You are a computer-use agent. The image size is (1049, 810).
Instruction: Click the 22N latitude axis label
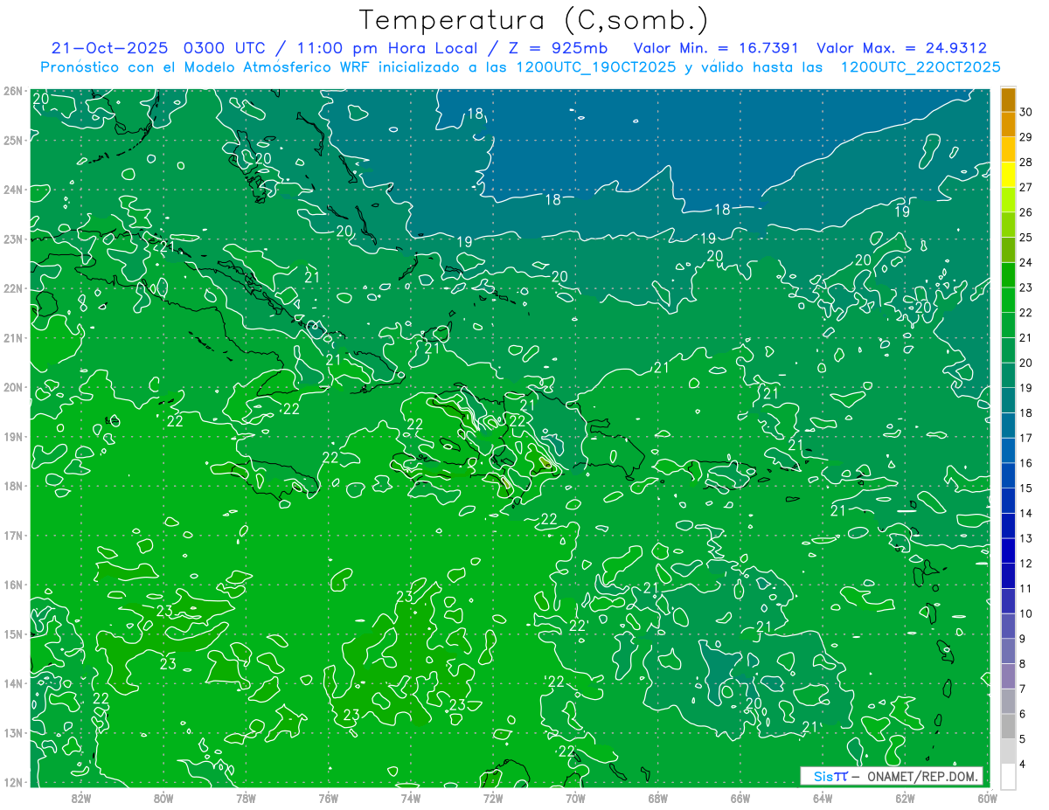tap(13, 288)
